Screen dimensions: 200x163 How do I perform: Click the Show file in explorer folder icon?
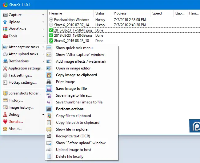(49, 129)
